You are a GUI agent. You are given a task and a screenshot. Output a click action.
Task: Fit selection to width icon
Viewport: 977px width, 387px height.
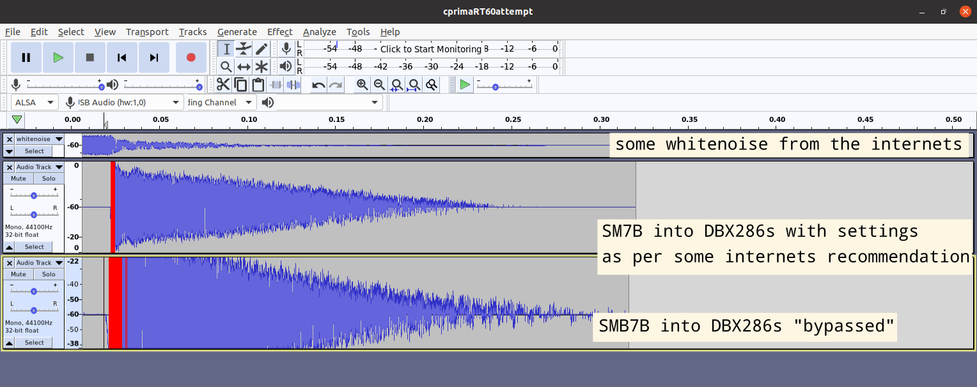pos(396,84)
